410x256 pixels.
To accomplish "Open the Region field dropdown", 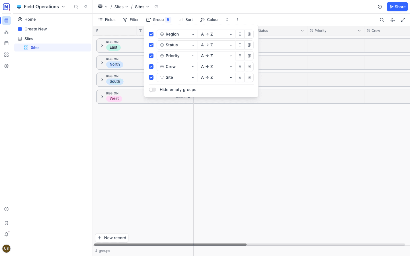I will 177,34.
